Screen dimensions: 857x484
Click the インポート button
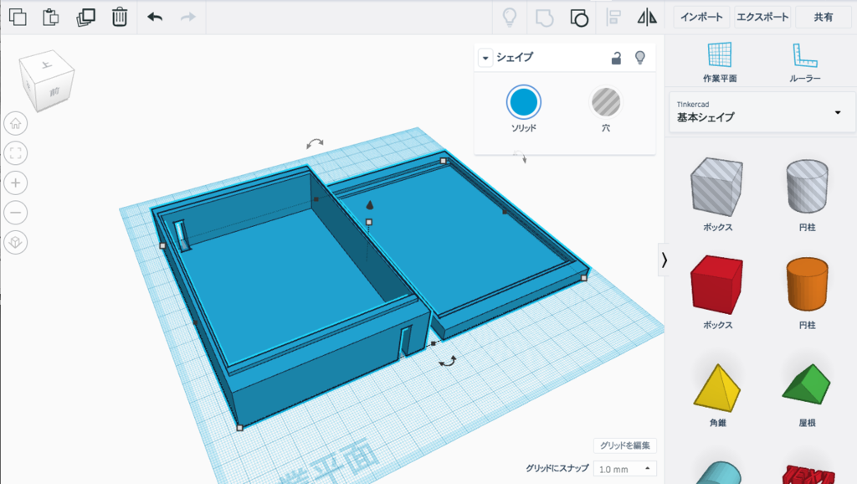(x=701, y=17)
